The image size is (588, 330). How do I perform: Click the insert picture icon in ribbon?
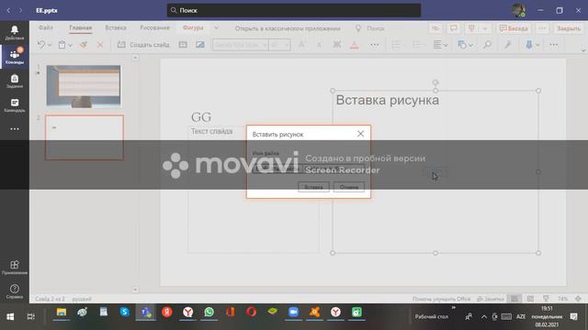tap(200, 45)
